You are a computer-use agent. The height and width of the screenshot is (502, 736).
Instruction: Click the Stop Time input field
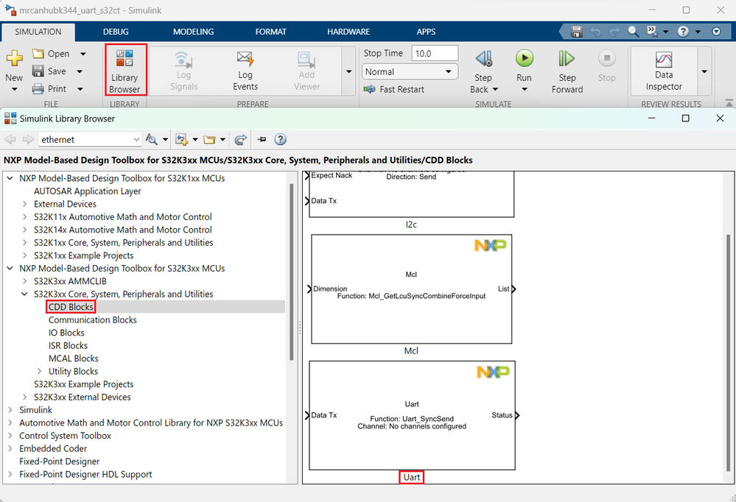coord(435,54)
